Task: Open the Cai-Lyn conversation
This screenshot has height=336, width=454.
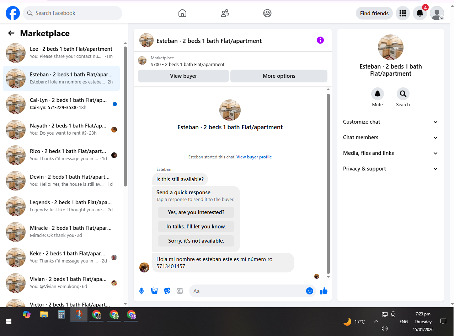Action: tap(61, 104)
